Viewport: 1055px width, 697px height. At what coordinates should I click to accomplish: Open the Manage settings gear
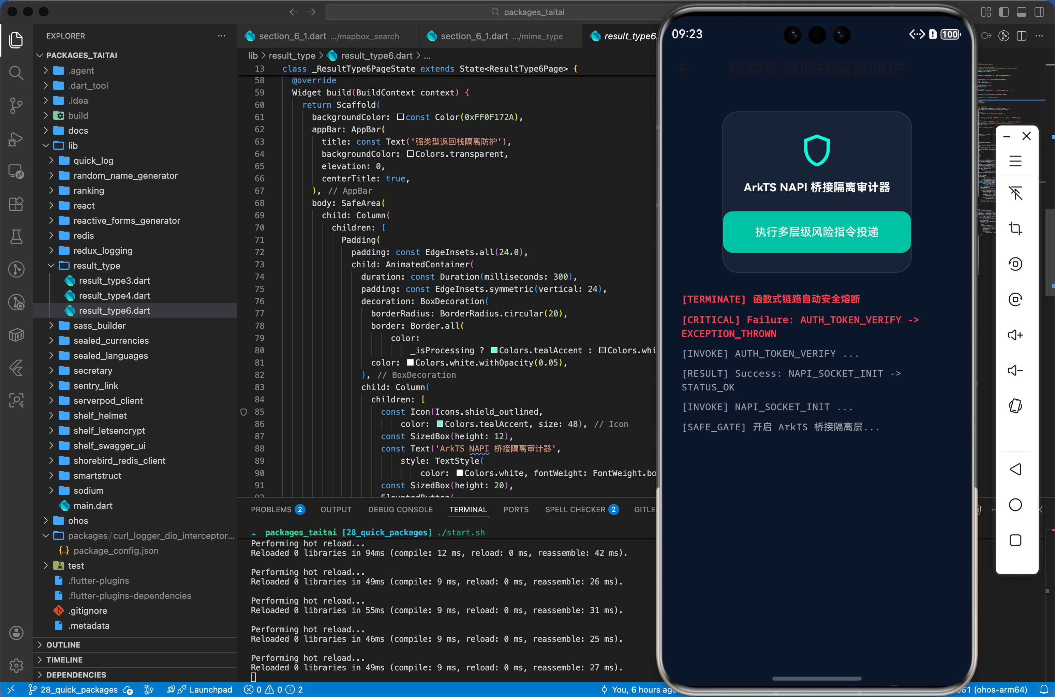[x=16, y=665]
